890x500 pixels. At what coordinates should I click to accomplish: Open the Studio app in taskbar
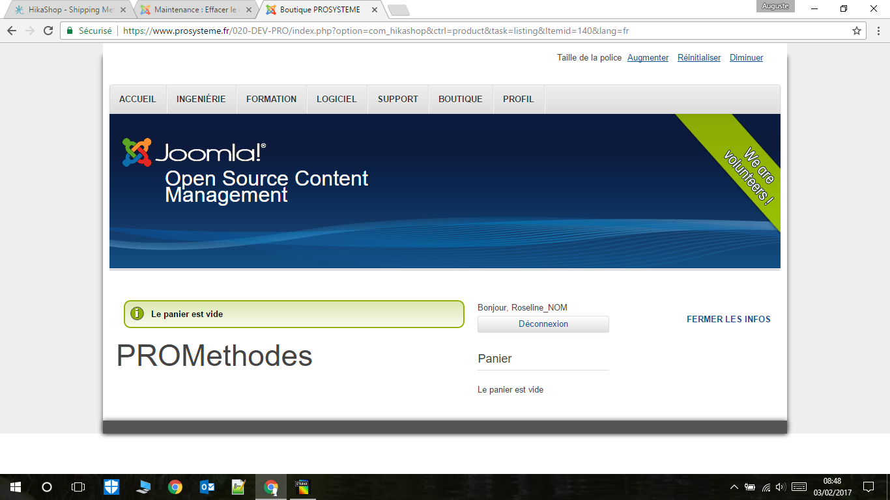click(302, 486)
